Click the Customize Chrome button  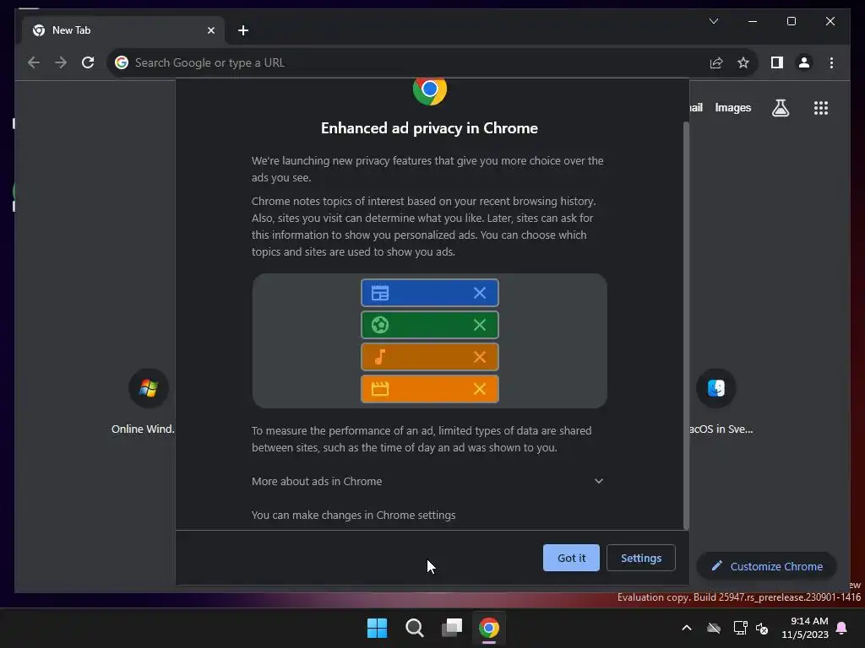point(767,566)
